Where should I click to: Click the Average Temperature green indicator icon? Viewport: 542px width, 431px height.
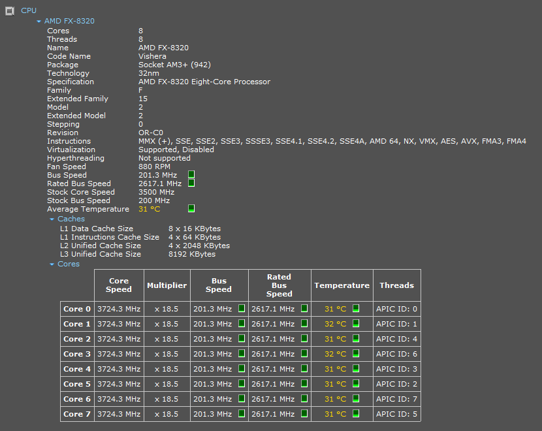[191, 209]
